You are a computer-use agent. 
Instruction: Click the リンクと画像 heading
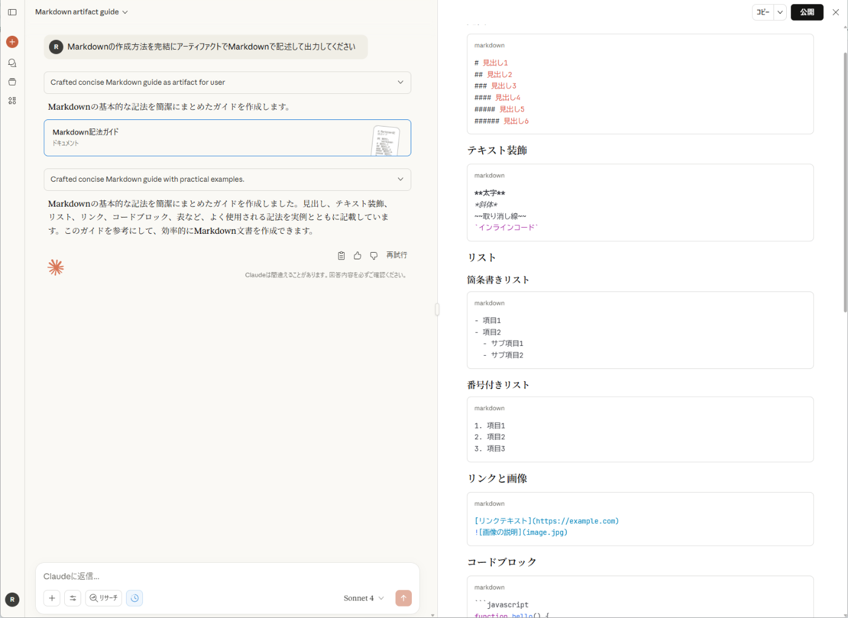[497, 479]
